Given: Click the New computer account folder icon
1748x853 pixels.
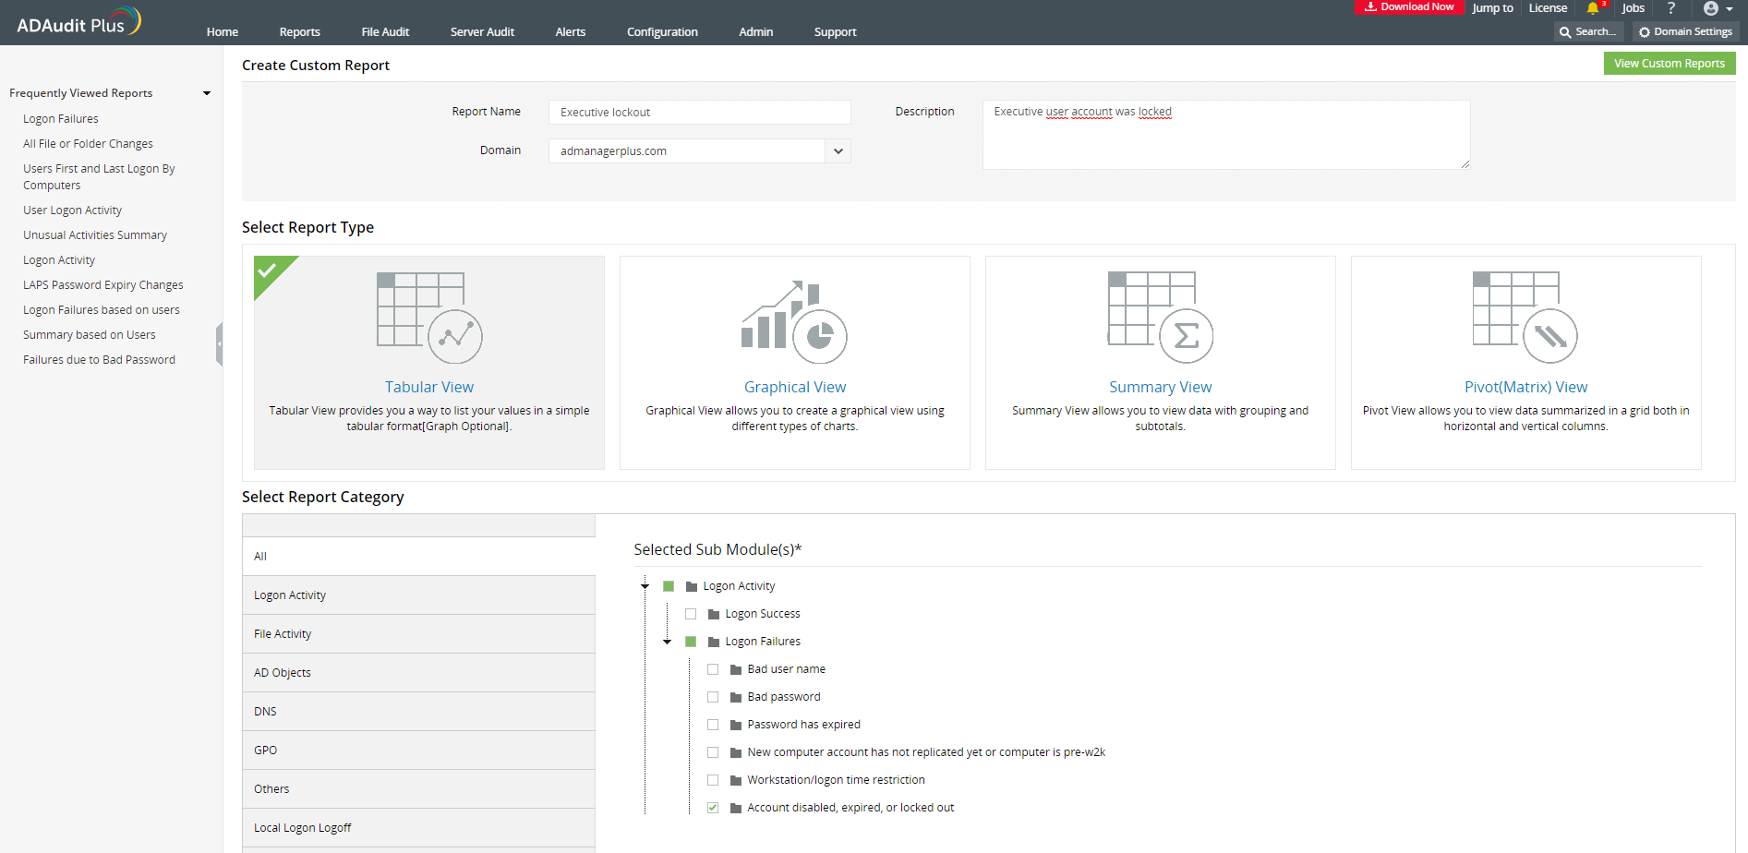Looking at the screenshot, I should tap(736, 752).
